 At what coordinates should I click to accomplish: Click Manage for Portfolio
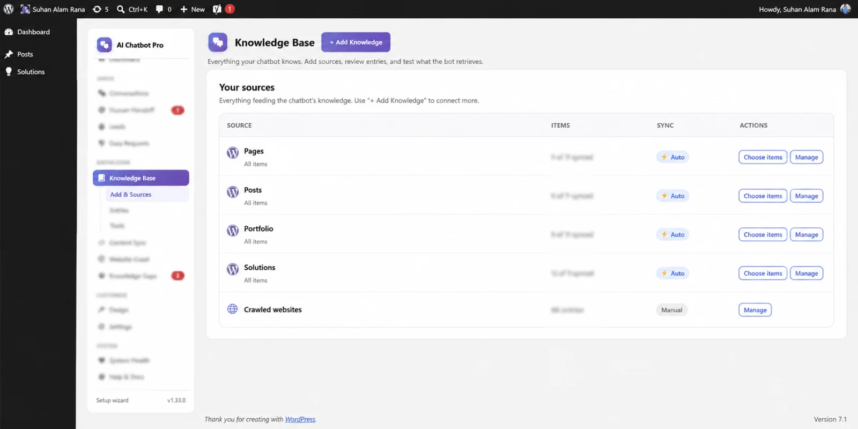(x=807, y=234)
